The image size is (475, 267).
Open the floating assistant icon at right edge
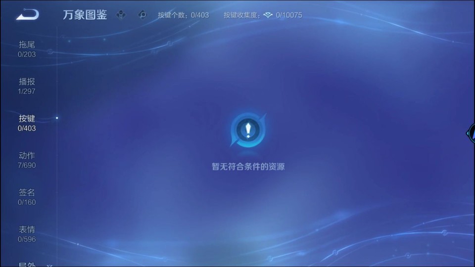pos(471,133)
